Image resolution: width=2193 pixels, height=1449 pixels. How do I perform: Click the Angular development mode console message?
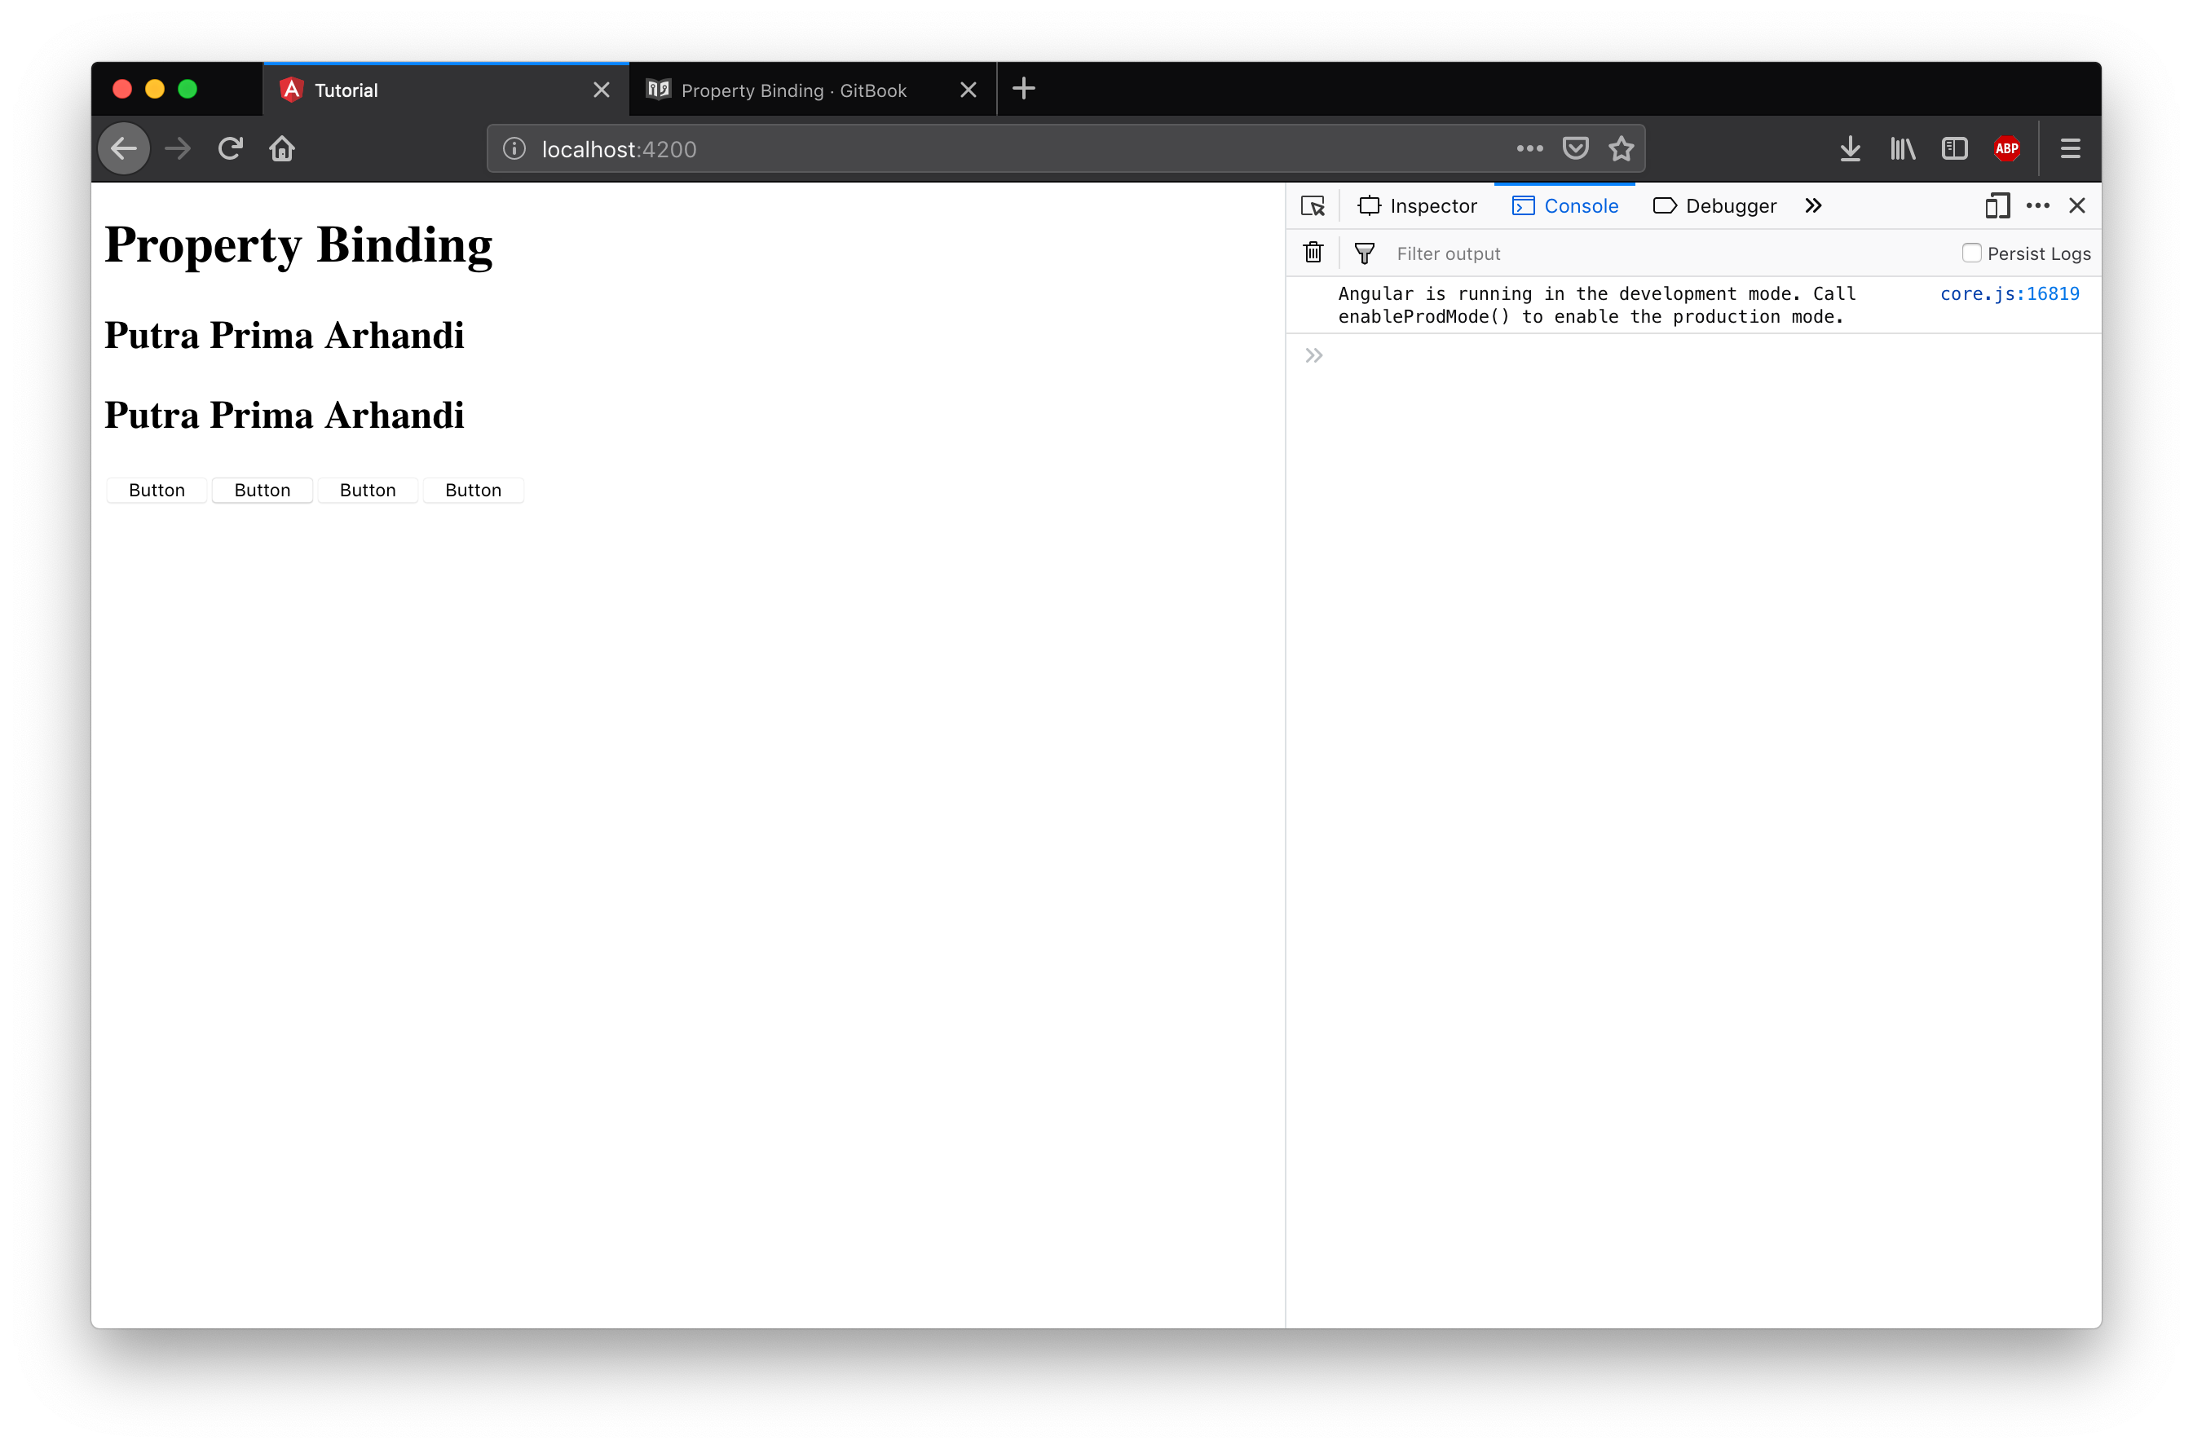[1597, 305]
